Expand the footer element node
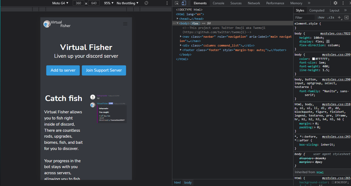Image resolution: width=351 pixels, height=186 pixels. pyautogui.click(x=181, y=50)
